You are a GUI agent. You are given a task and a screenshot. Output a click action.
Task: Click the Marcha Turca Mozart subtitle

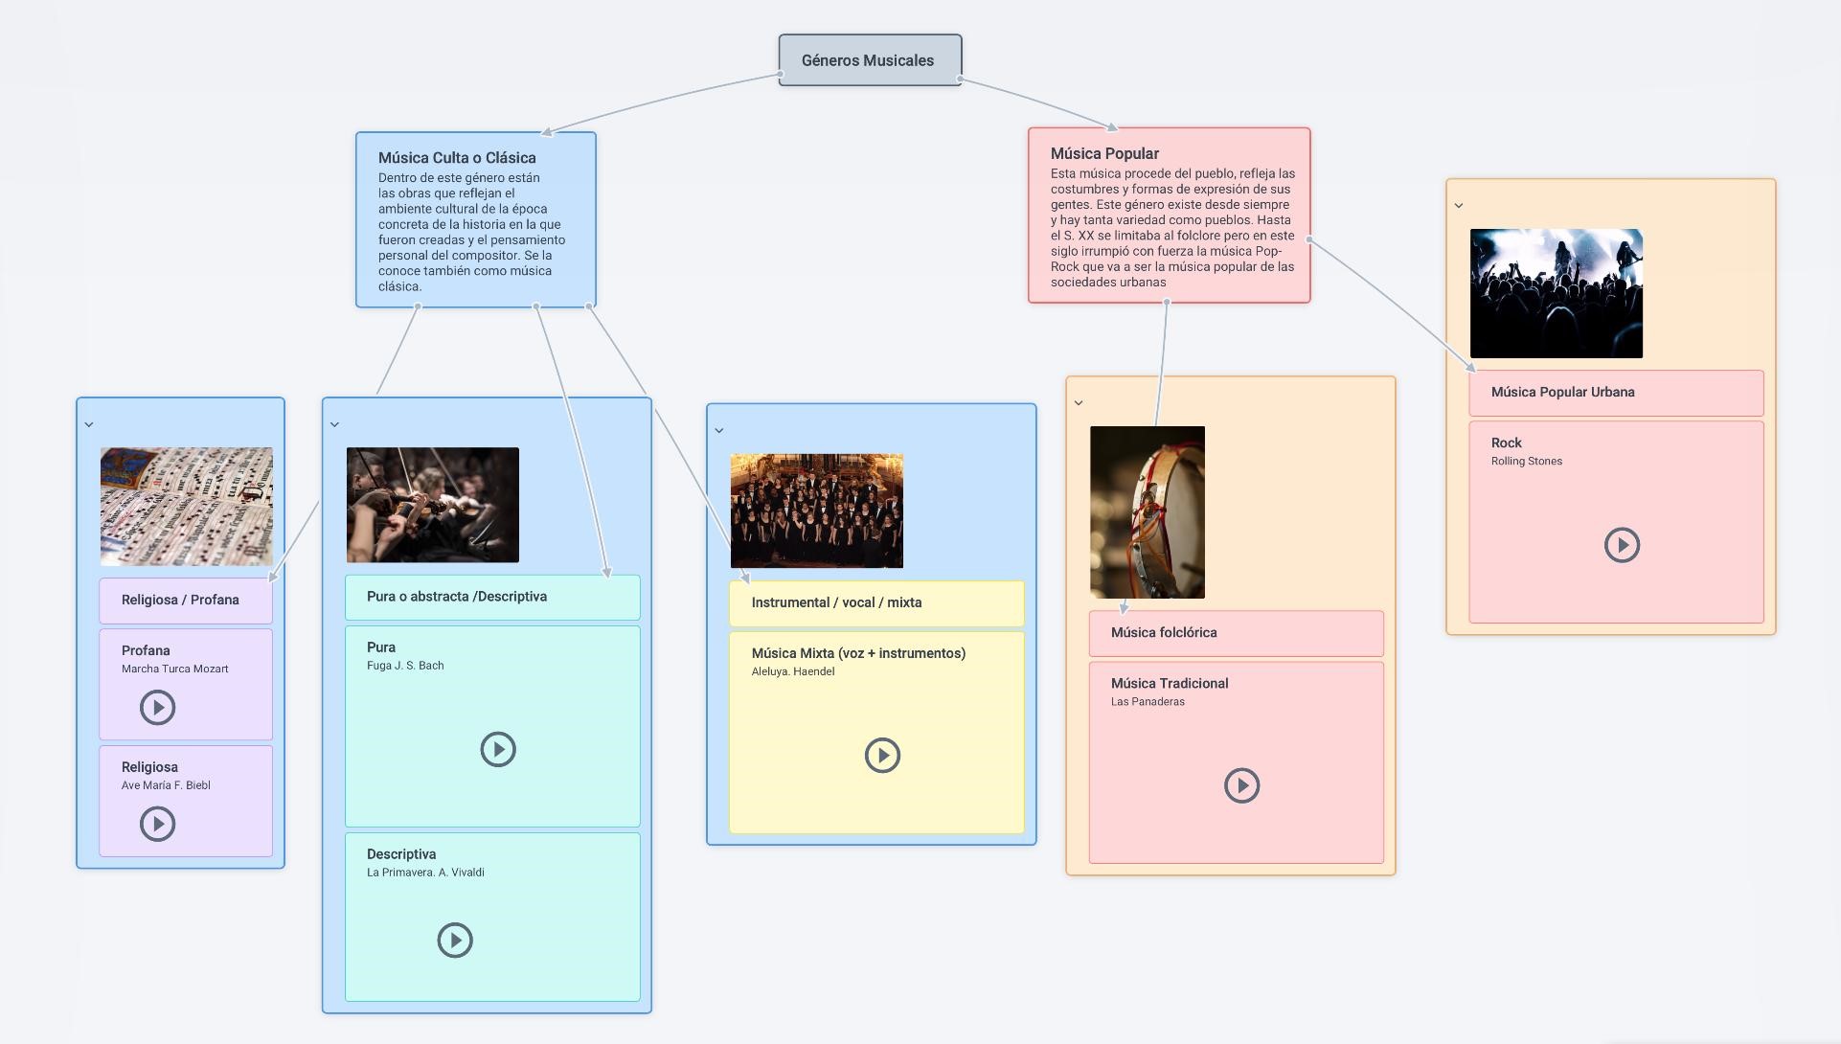click(175, 670)
